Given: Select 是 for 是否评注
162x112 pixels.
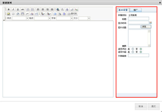Looking at the screenshot, I should (x=133, y=49).
